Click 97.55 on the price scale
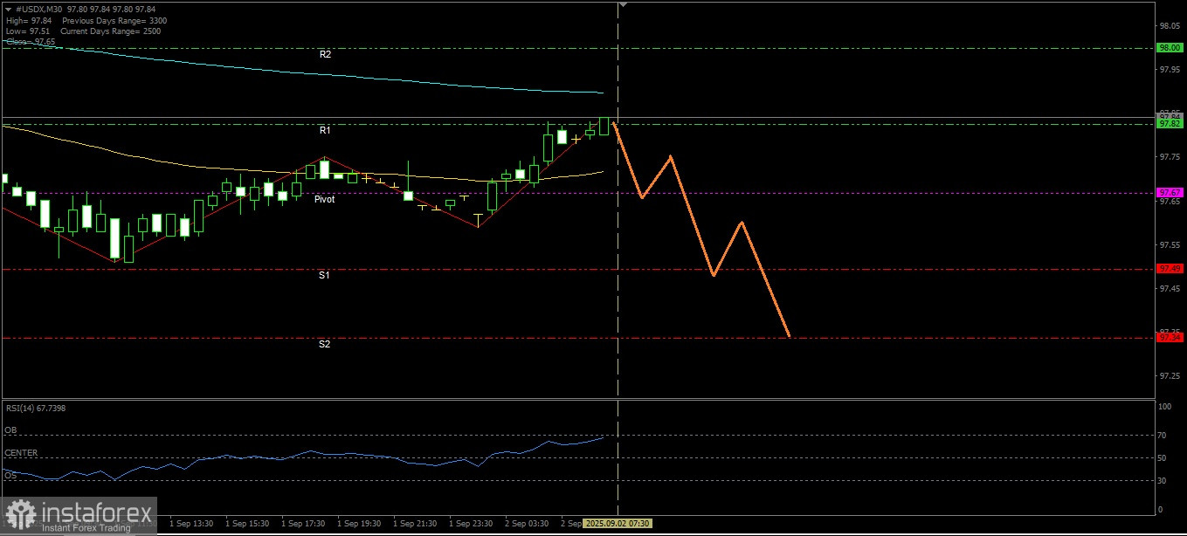Image resolution: width=1187 pixels, height=536 pixels. (1170, 244)
